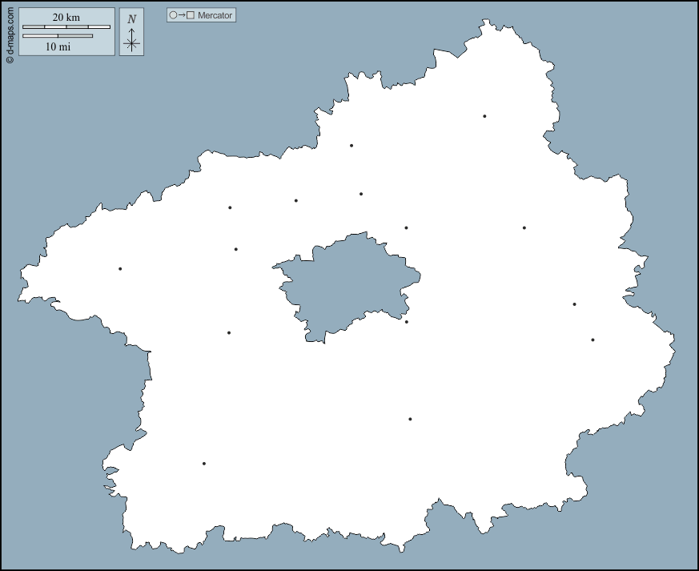Click dot level with enclave's southern tip, to its west
This screenshot has width=699, height=571.
tap(229, 333)
